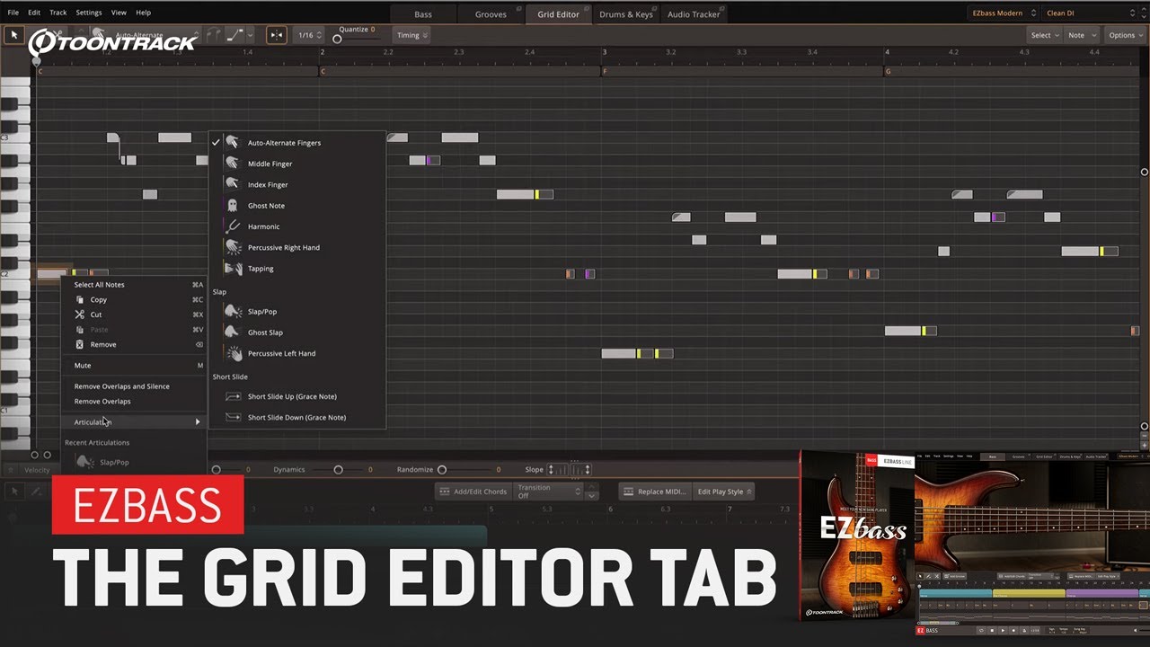Switch to the Audio Tracker tab
1150x647 pixels.
click(x=694, y=13)
